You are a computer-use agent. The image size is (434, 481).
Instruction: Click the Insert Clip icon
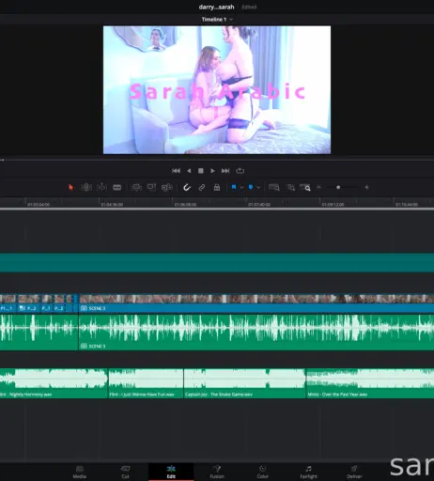click(136, 187)
